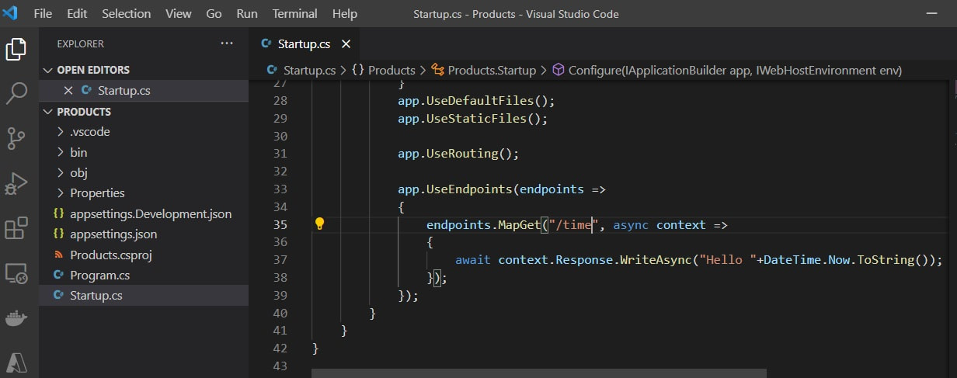Click class icon in Products.Startup breadcrumb
957x378 pixels.
pyautogui.click(x=437, y=70)
